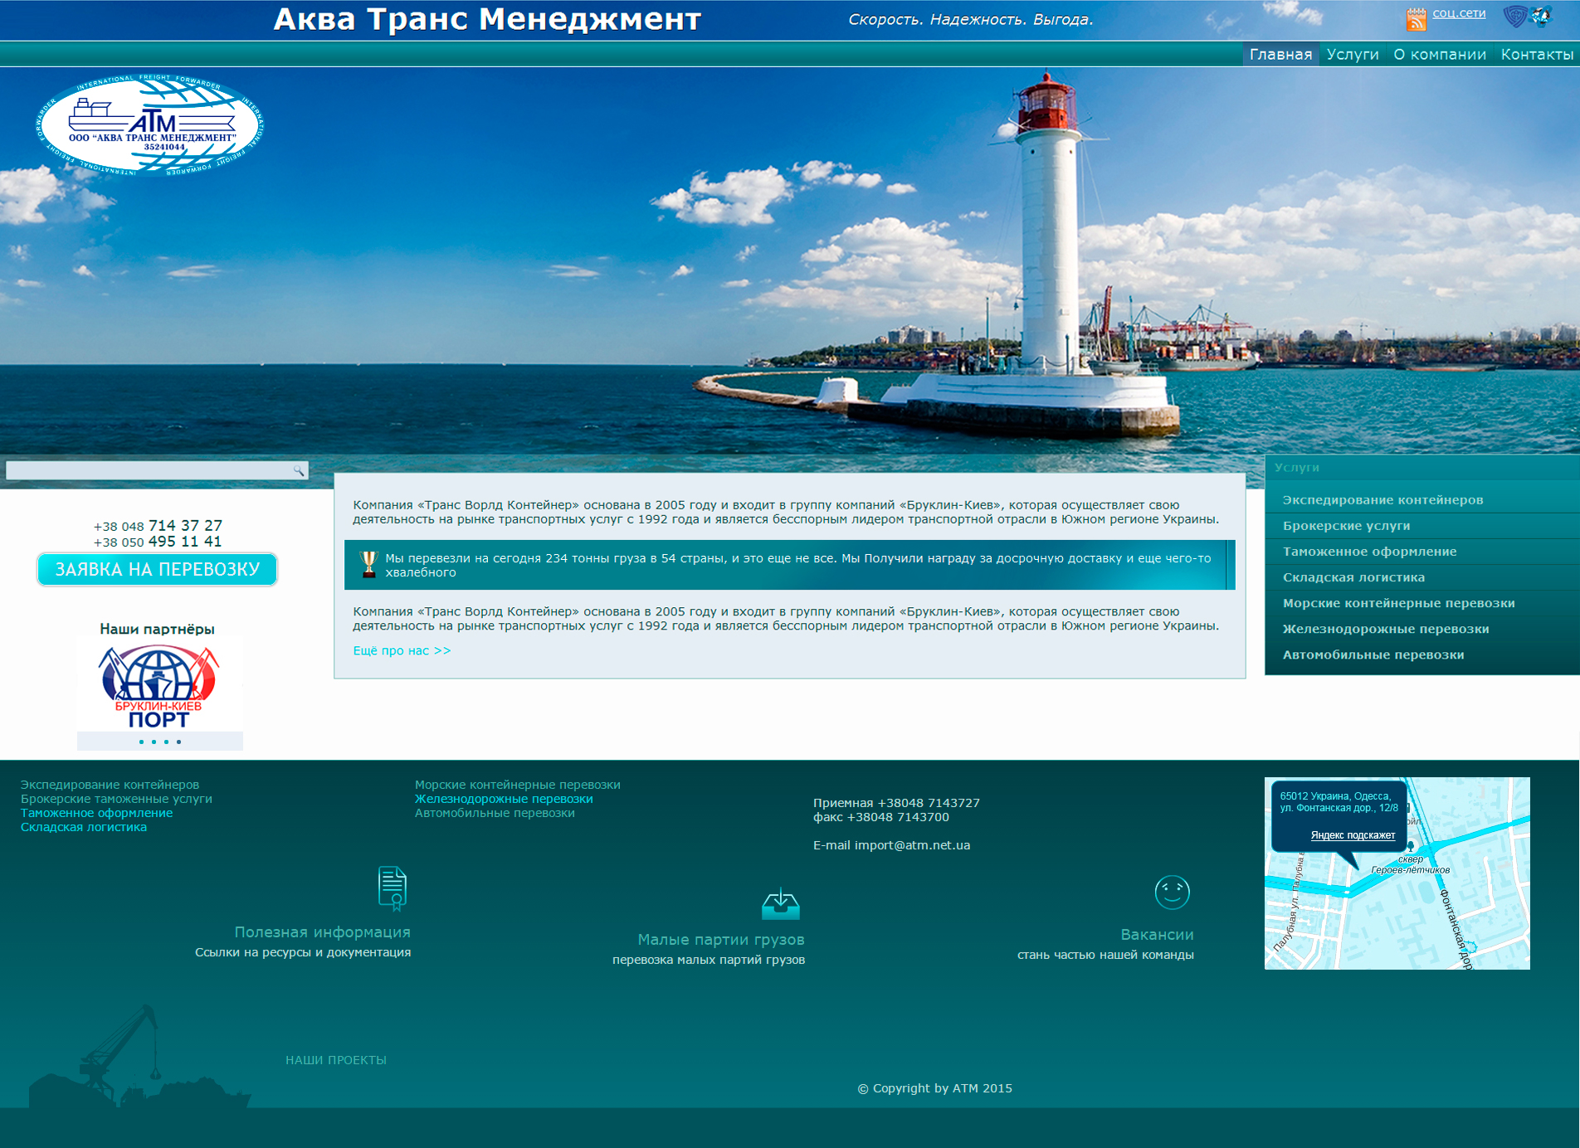Open the Услуги tab in top navigation
The image size is (1580, 1148).
(1353, 55)
